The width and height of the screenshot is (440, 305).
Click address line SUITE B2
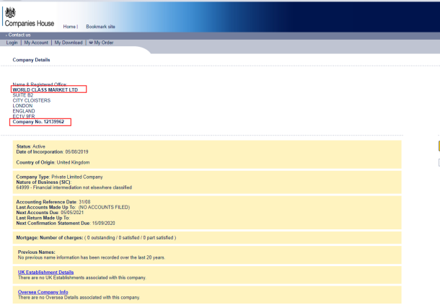(x=23, y=95)
